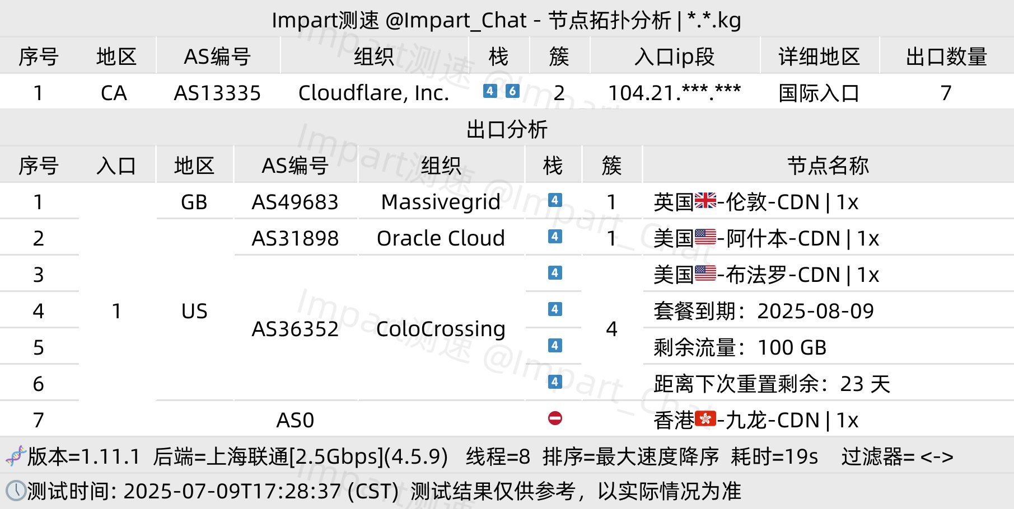This screenshot has height=509, width=1014.
Task: Click the DNA icon beside version text
Action: tap(16, 456)
